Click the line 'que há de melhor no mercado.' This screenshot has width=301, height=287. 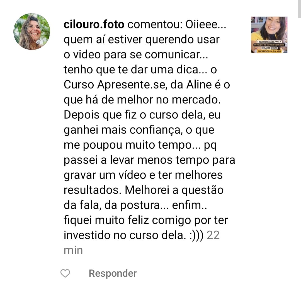coord(142,100)
